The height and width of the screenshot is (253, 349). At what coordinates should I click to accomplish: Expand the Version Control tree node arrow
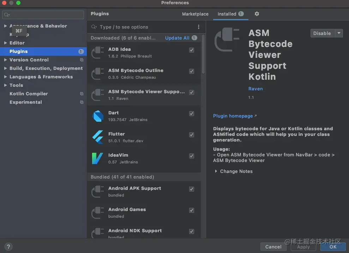point(5,60)
